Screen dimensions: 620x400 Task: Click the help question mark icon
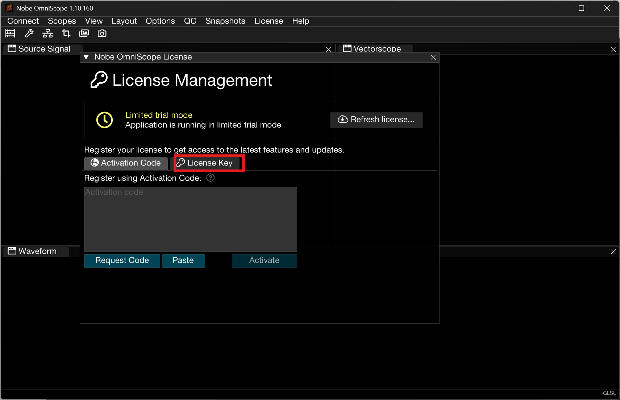pyautogui.click(x=211, y=178)
